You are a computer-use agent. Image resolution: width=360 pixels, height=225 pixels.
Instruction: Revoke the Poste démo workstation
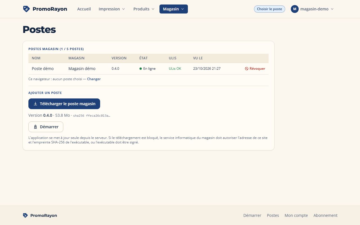point(255,69)
